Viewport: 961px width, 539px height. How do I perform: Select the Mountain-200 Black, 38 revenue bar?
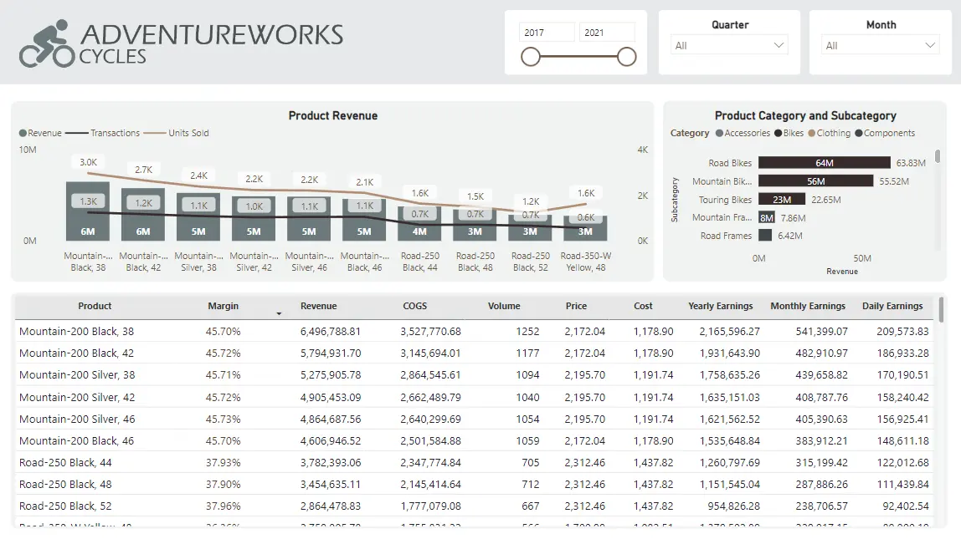pos(88,211)
